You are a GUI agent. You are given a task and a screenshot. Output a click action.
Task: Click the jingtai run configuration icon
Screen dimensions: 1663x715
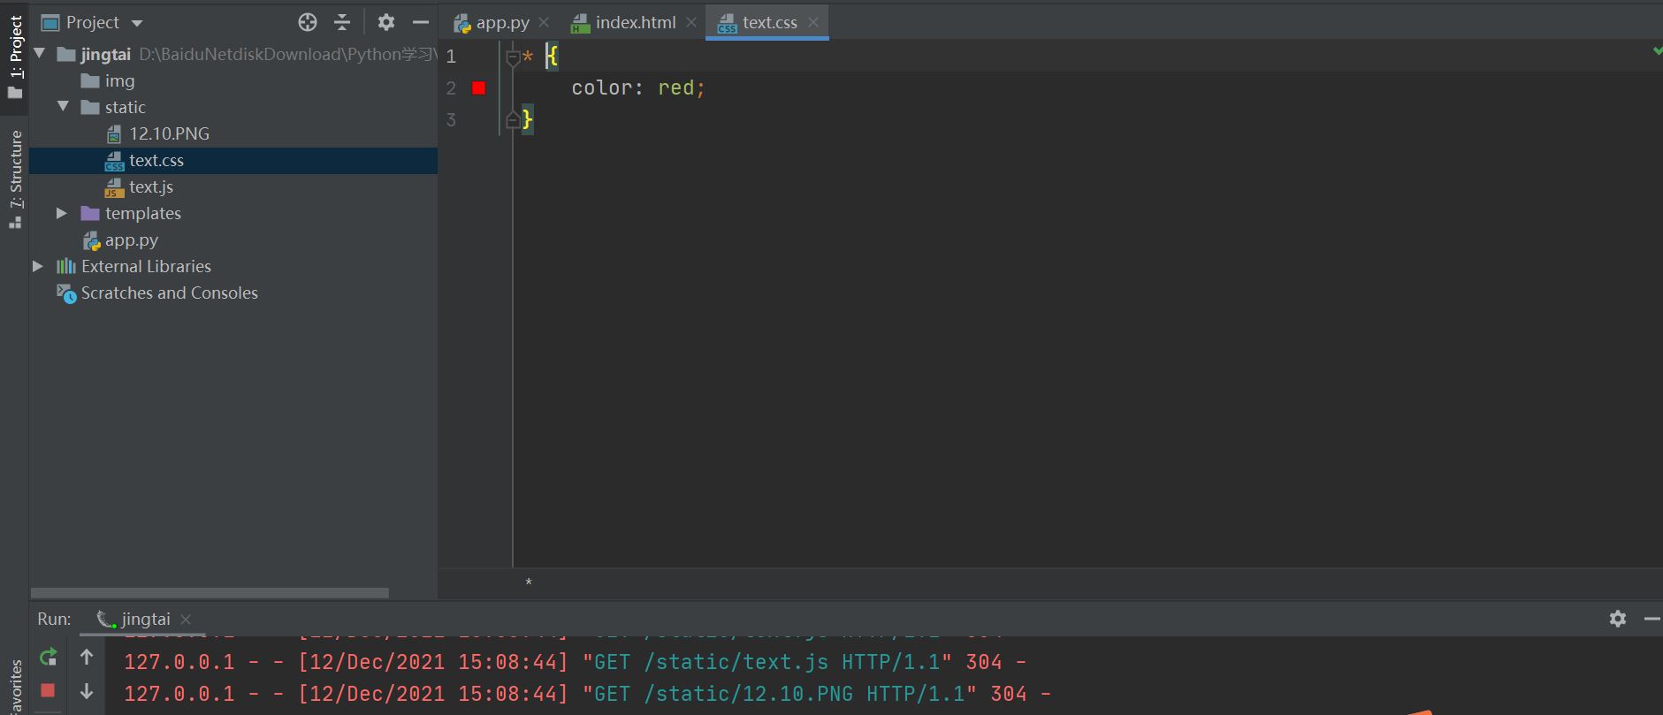[106, 619]
